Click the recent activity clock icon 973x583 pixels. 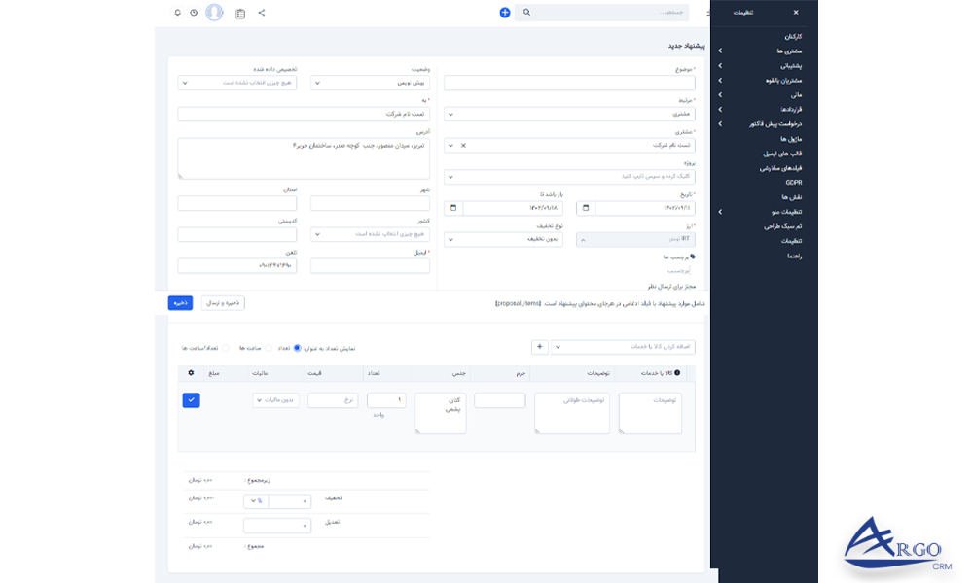(x=194, y=12)
